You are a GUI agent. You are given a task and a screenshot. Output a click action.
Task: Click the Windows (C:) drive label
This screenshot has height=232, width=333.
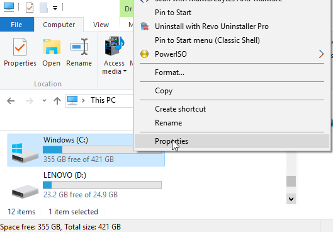click(x=65, y=140)
